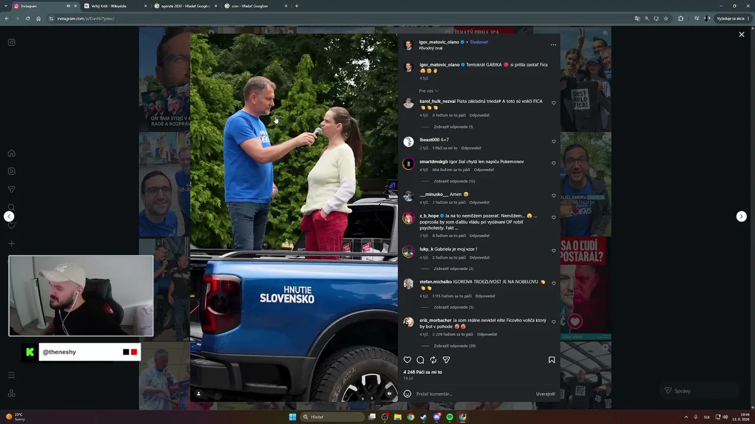Screen dimensions: 755x424
Task: Expand 'Zobraziť odpovede (29)' replies
Action: click(454, 346)
